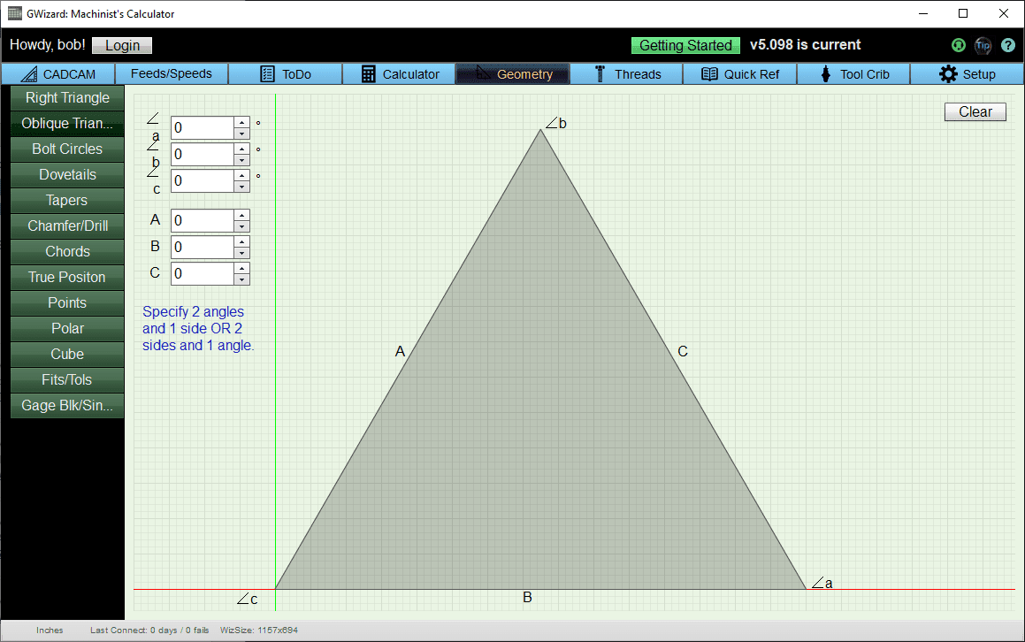Click the Login button
Image resolution: width=1025 pixels, height=642 pixels.
[x=121, y=45]
